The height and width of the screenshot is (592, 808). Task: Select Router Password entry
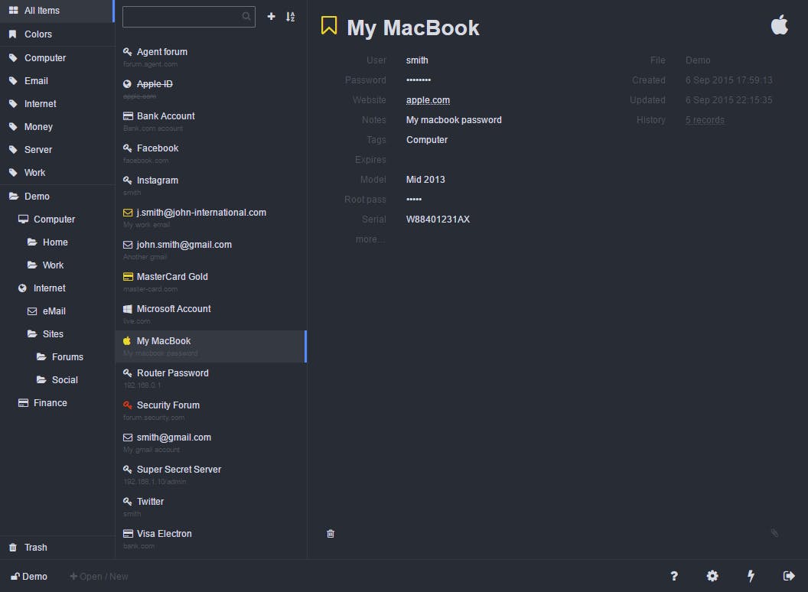click(211, 379)
